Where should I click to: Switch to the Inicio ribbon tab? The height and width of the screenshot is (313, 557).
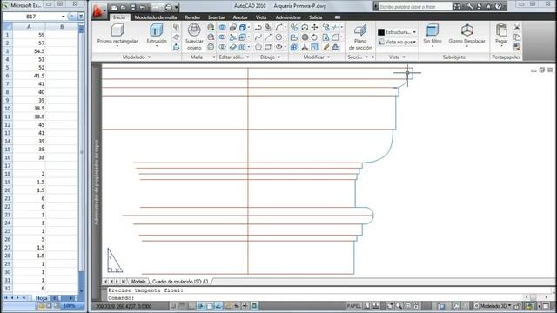tap(119, 17)
